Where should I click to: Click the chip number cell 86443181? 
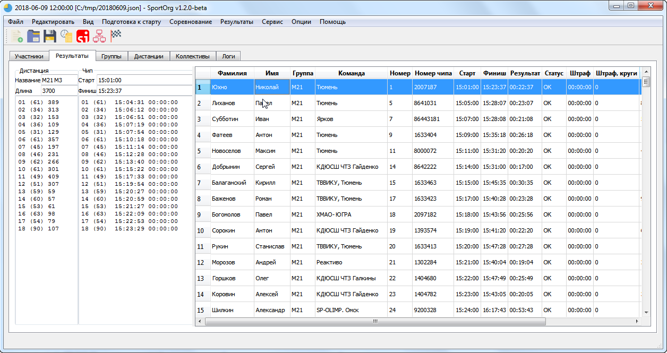point(433,119)
